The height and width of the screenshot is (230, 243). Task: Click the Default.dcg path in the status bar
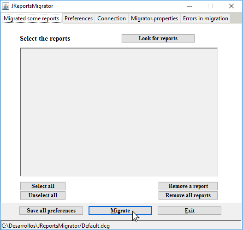55,226
